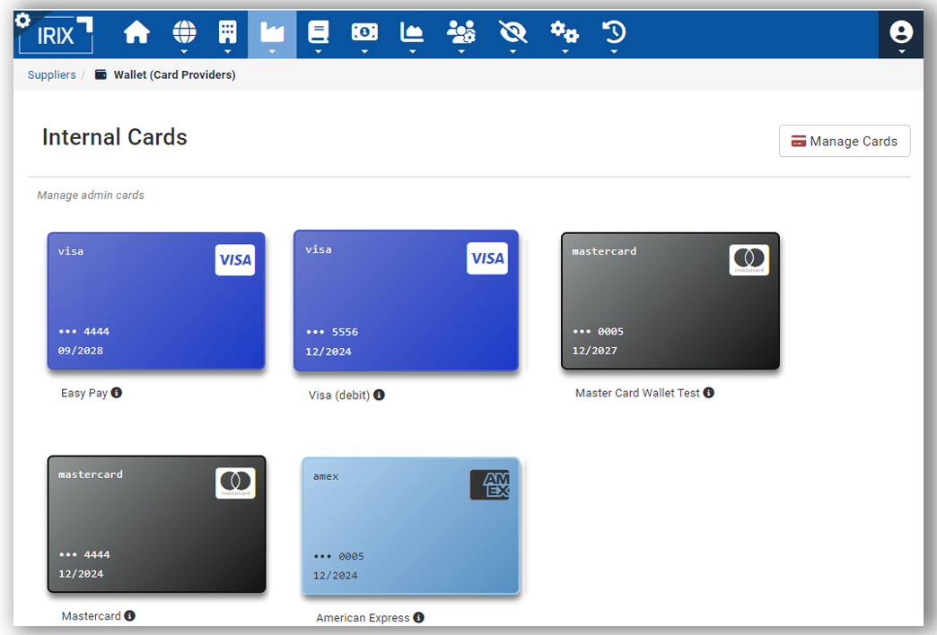937x635 pixels.
Task: Expand the factory suppliers menu
Action: [272, 33]
